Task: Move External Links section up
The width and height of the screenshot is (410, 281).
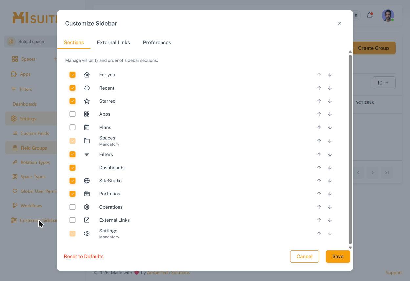Action: (x=319, y=220)
